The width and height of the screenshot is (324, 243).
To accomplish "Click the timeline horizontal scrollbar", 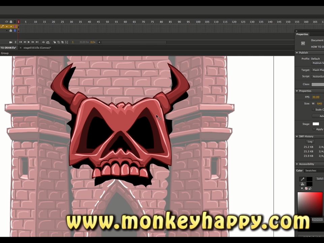I will coord(134,42).
